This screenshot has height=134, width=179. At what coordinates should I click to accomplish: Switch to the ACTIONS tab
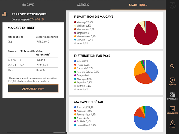click(83, 5)
